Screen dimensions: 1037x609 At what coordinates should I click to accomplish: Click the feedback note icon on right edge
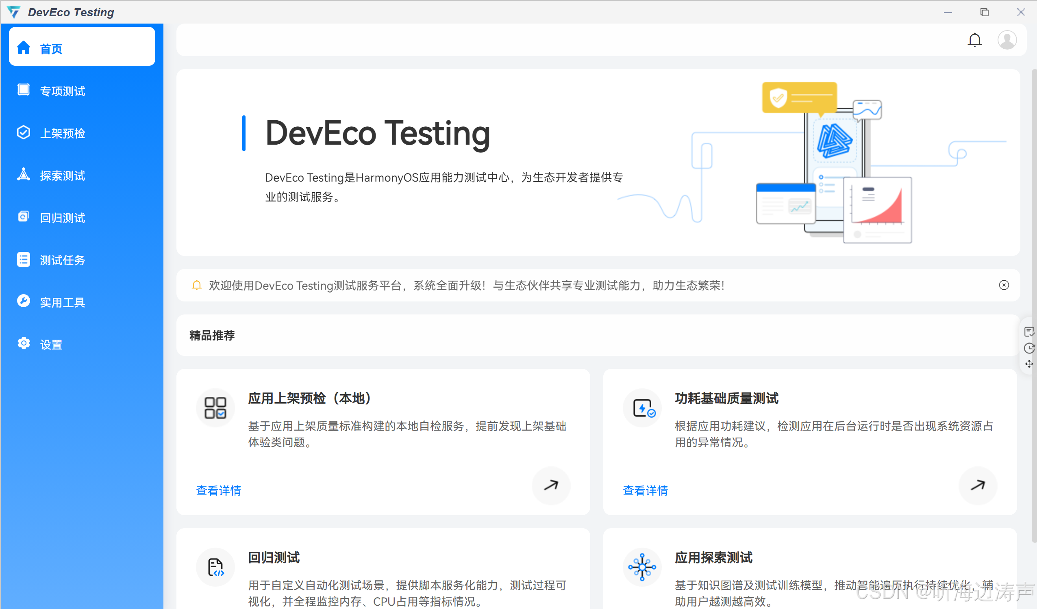(x=1029, y=332)
